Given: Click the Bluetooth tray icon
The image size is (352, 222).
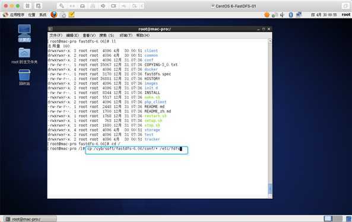Looking at the screenshot, I should 291,15.
